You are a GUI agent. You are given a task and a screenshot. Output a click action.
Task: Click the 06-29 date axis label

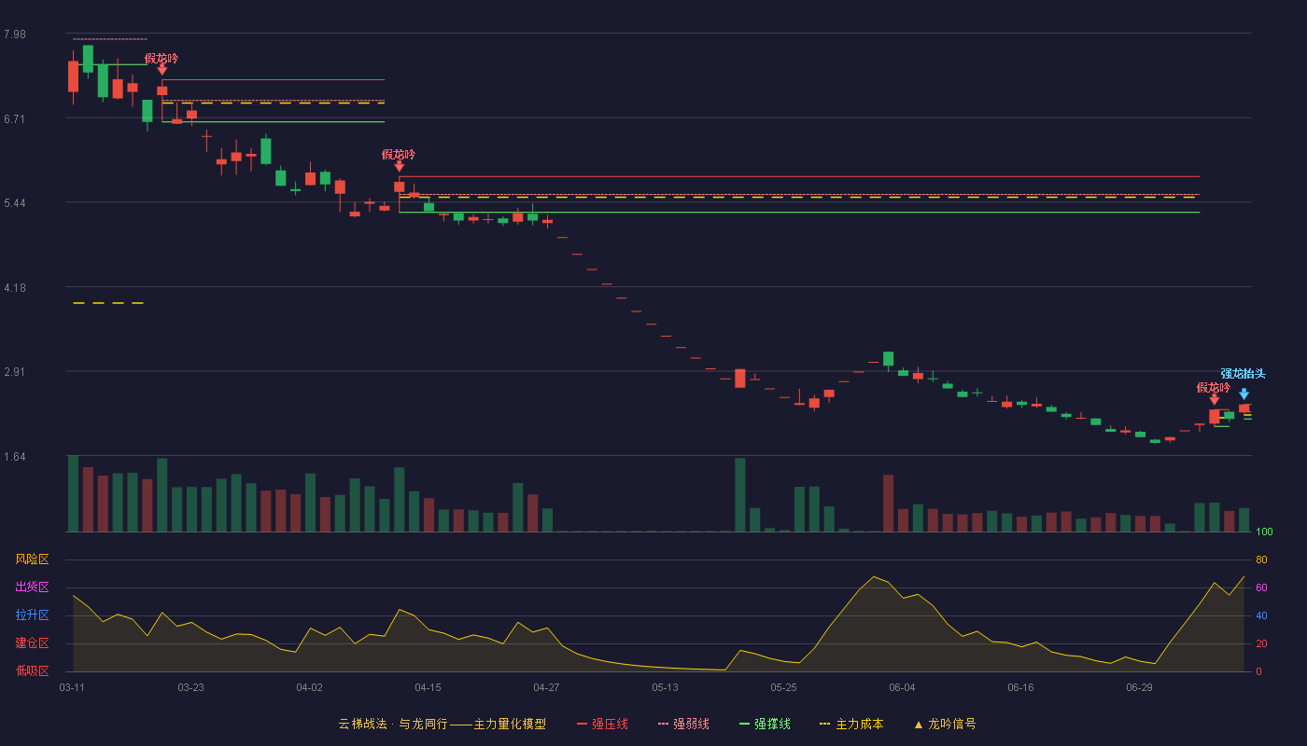pos(1139,687)
